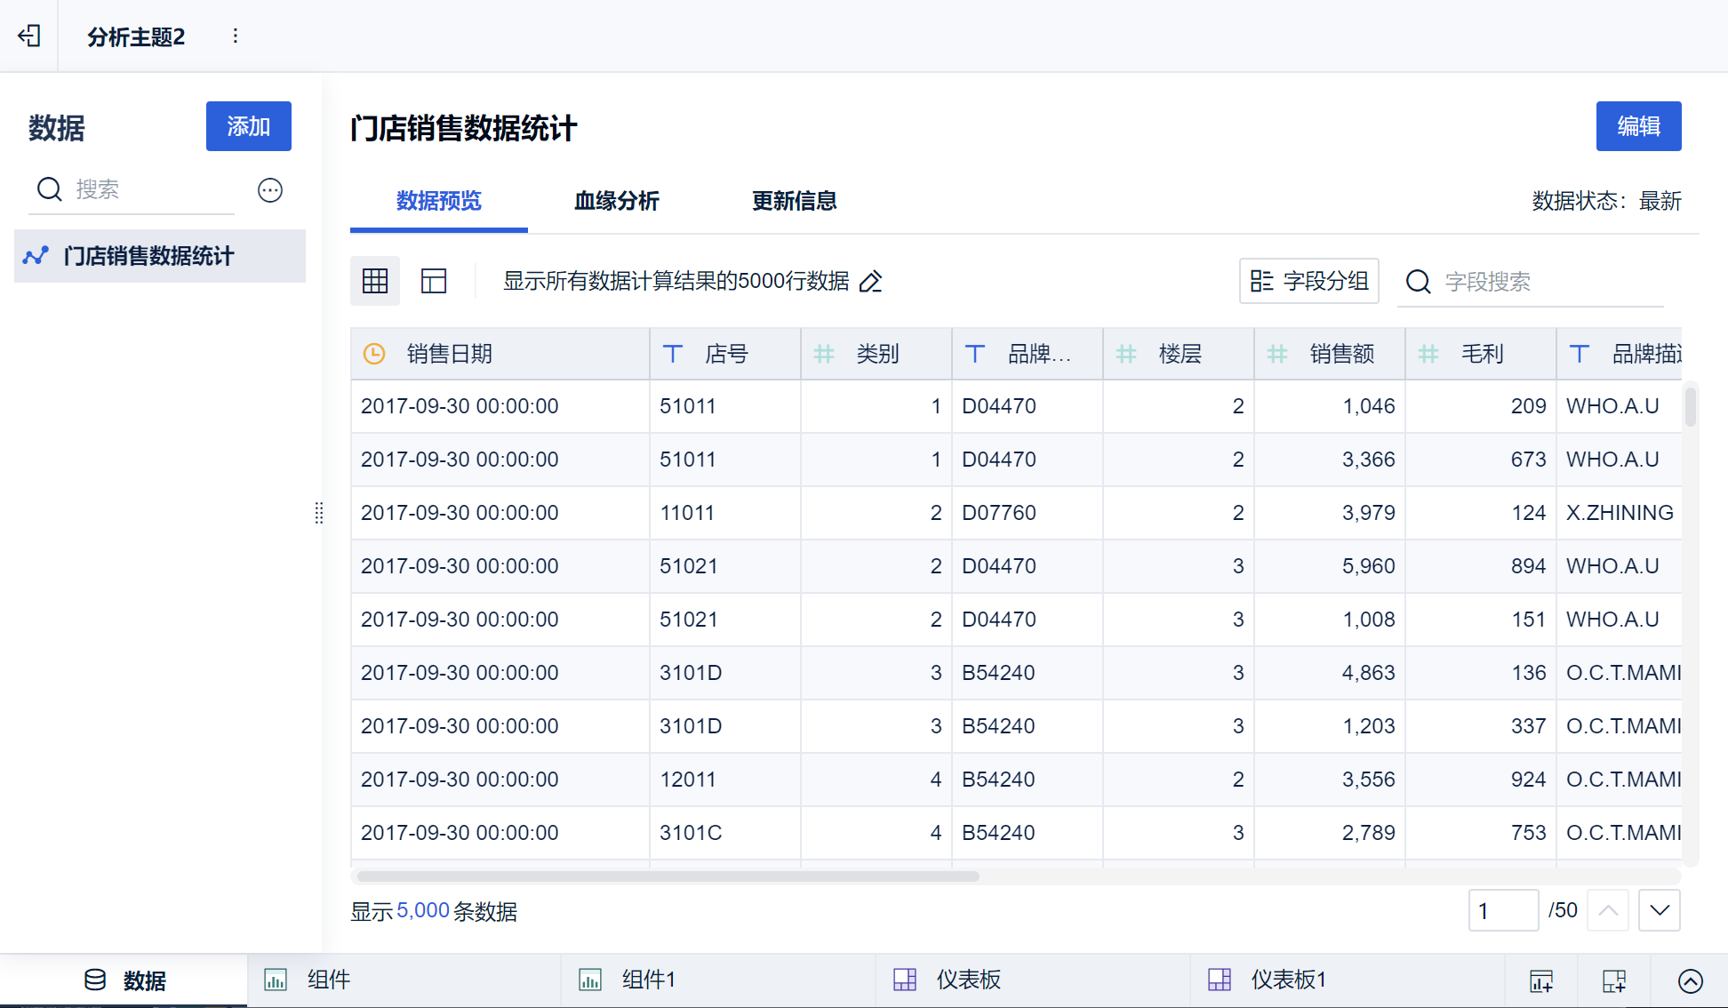Open the more options circle icon beside search
Image resolution: width=1728 pixels, height=1008 pixels.
pyautogui.click(x=270, y=190)
